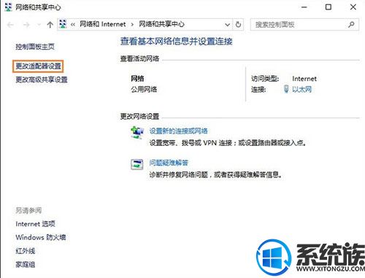Click the forward navigation arrow

[26, 25]
